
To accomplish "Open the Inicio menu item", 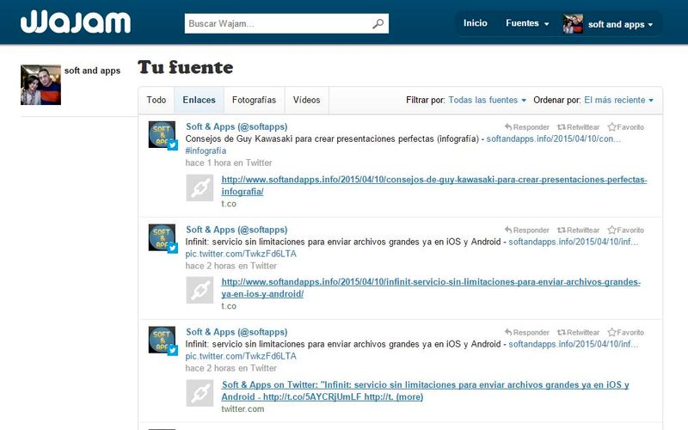I will click(476, 23).
